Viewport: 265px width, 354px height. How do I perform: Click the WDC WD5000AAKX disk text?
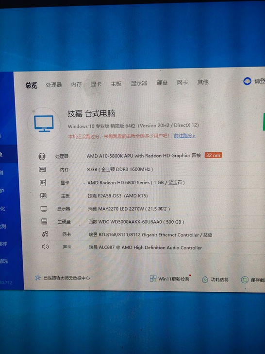[136, 222]
